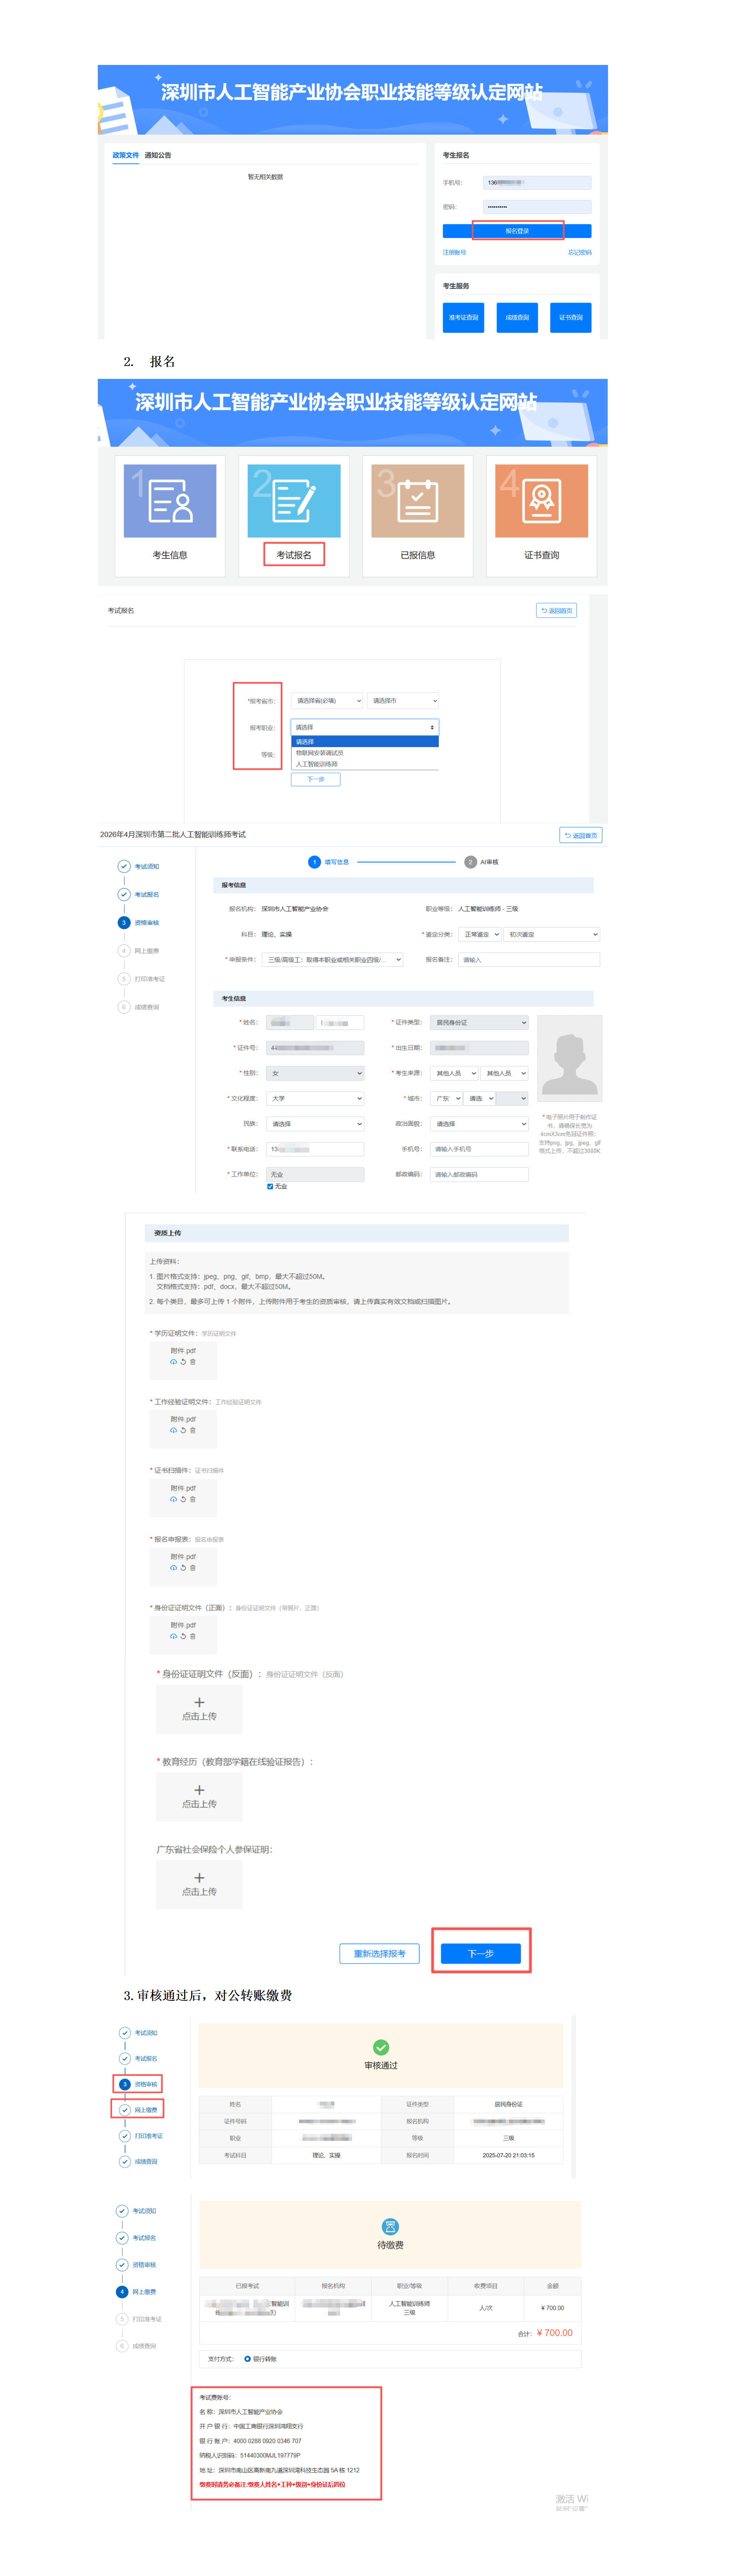Choose 物联网安装调试员 from the 报考职业 list
Screen dimensions: 732x2576
coord(365,753)
